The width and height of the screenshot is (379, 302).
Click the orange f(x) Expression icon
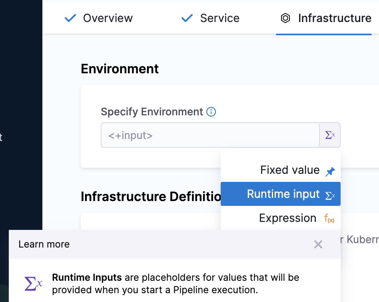329,219
